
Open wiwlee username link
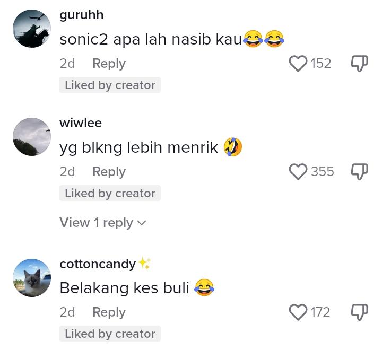point(81,123)
